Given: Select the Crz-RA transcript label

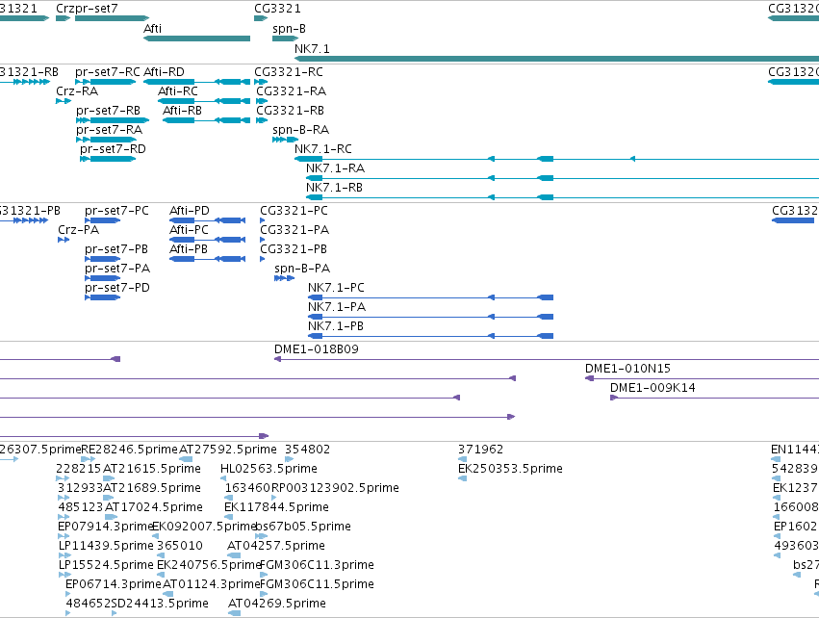Looking at the screenshot, I should (77, 90).
